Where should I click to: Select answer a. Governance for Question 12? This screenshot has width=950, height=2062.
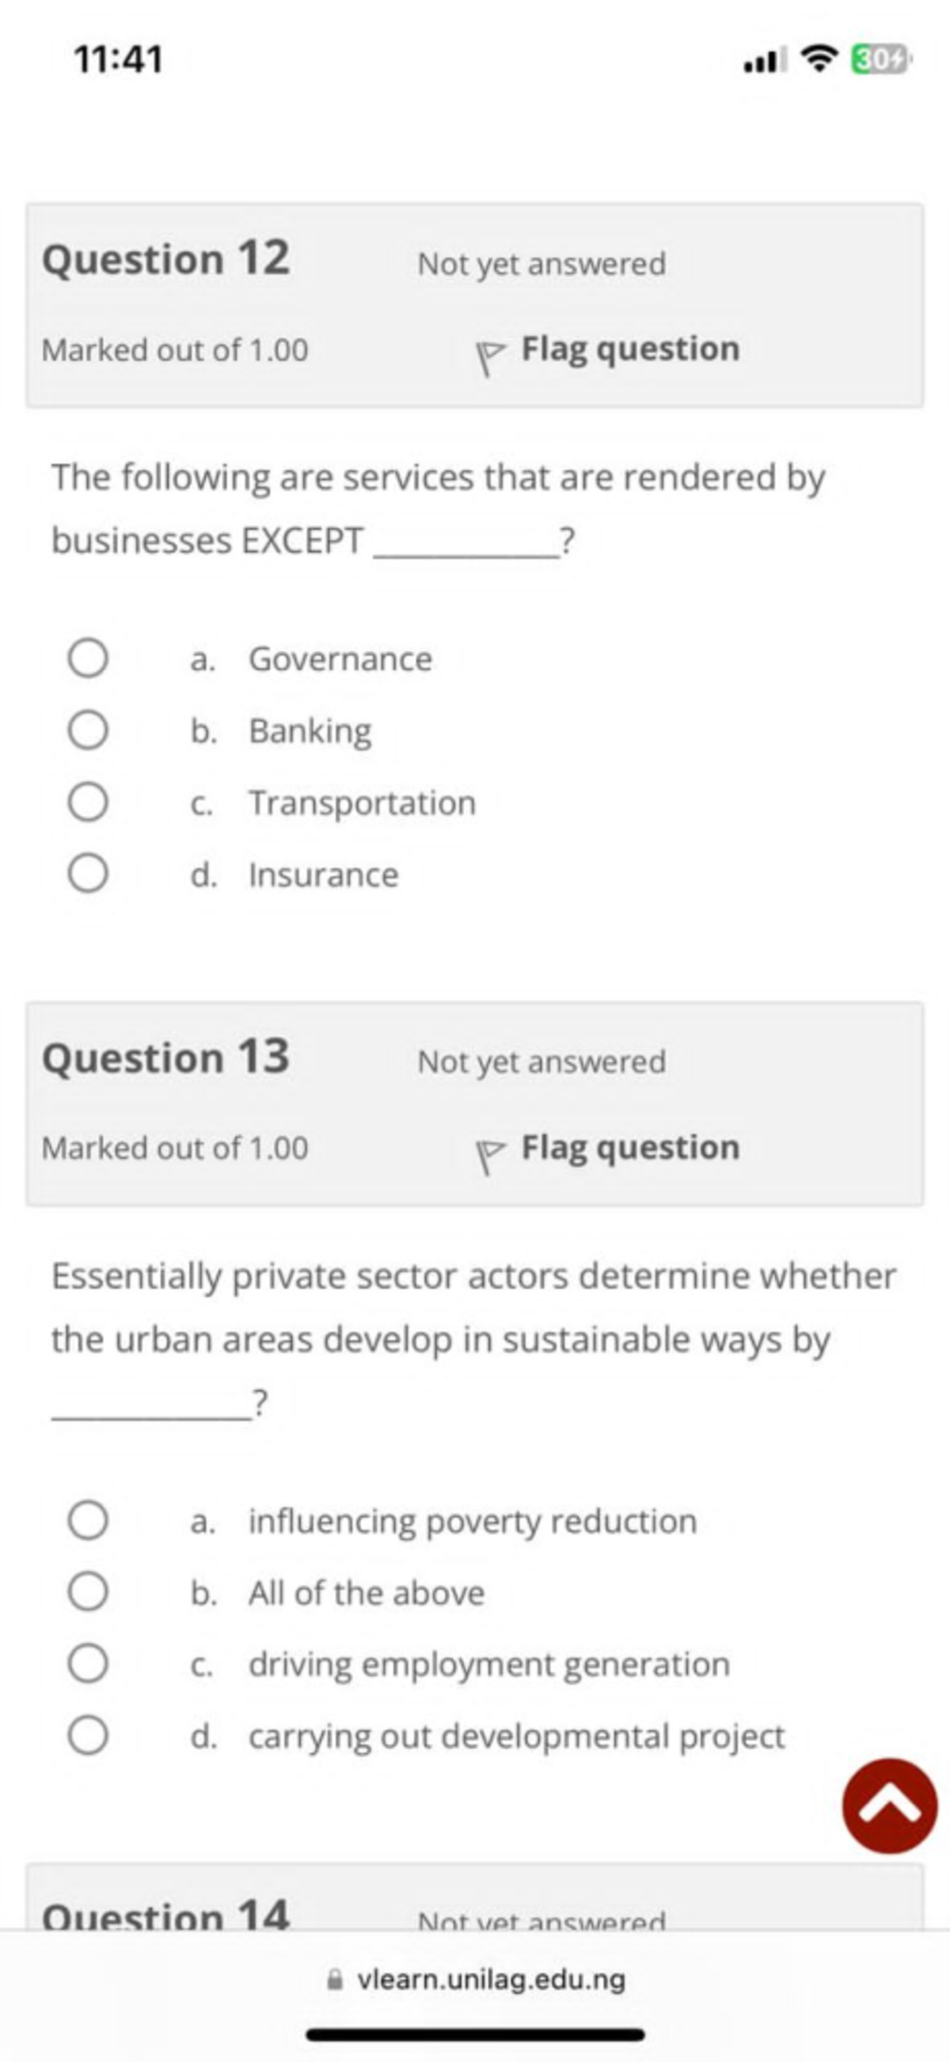89,659
